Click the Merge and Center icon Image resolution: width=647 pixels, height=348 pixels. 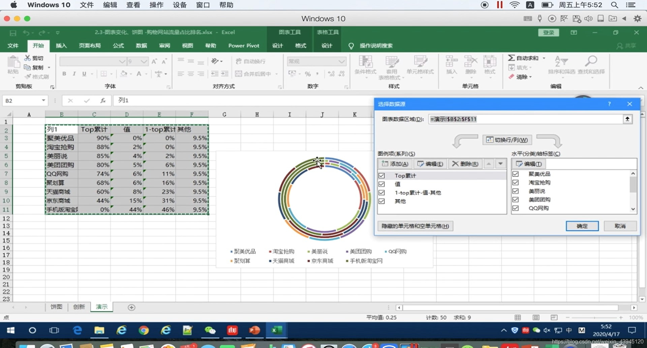pos(238,74)
